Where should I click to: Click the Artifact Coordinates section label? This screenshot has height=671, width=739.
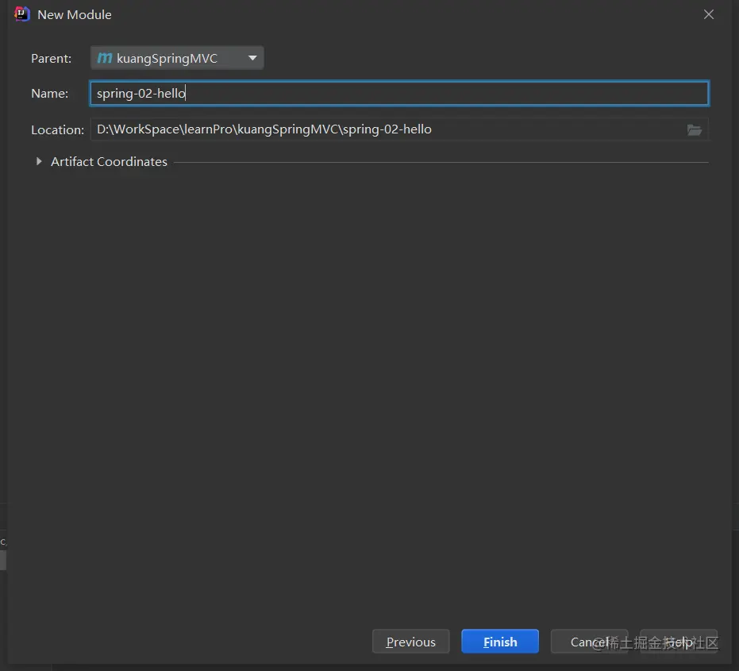pyautogui.click(x=109, y=162)
